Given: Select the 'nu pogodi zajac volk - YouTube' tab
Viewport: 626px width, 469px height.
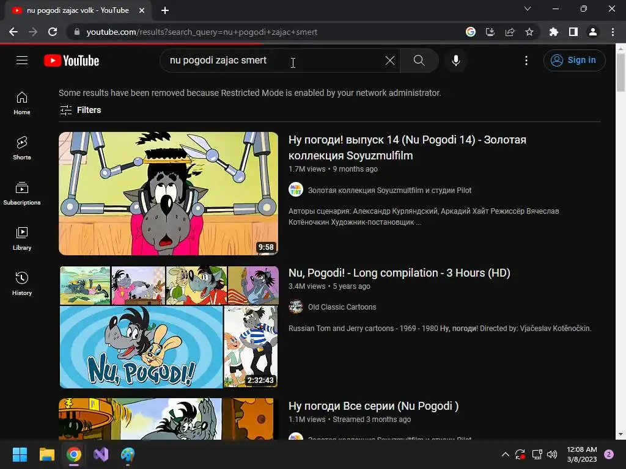Looking at the screenshot, I should [78, 10].
